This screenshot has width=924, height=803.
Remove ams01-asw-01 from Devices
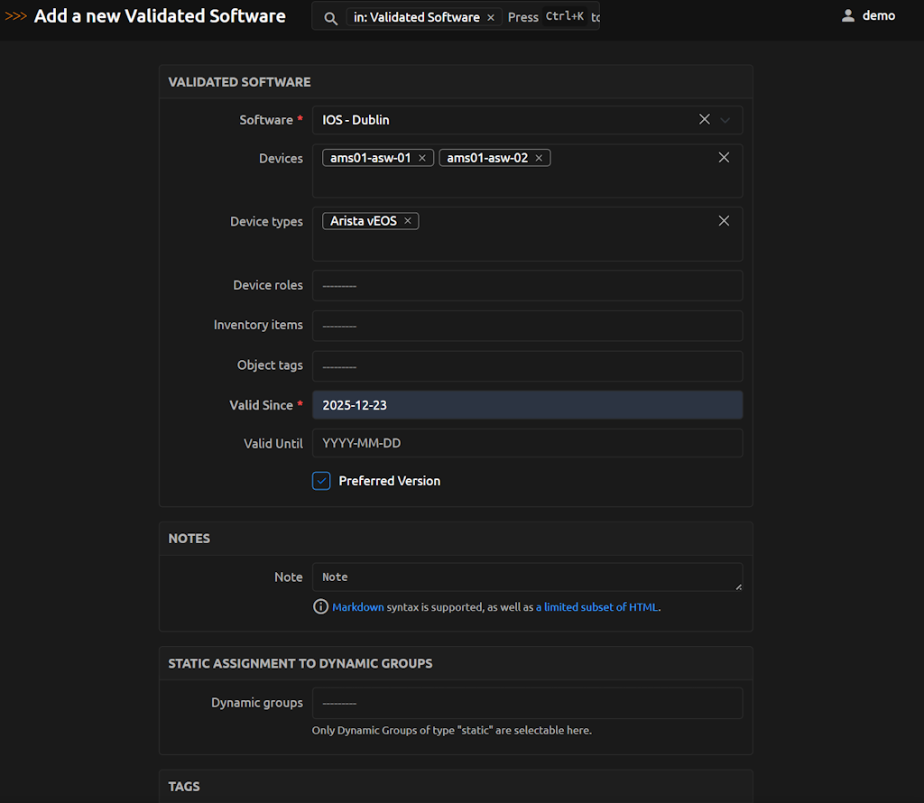click(421, 158)
